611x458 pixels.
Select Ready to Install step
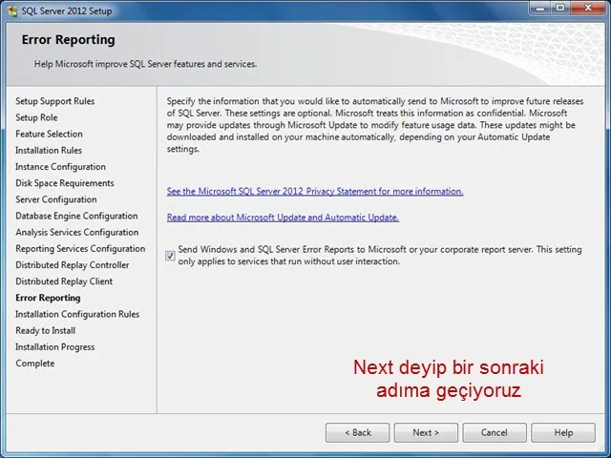[x=46, y=330]
